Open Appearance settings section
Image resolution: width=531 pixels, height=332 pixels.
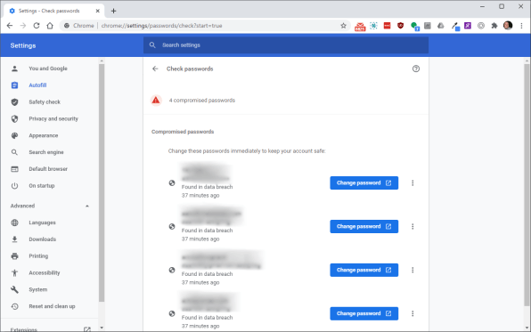coord(44,135)
